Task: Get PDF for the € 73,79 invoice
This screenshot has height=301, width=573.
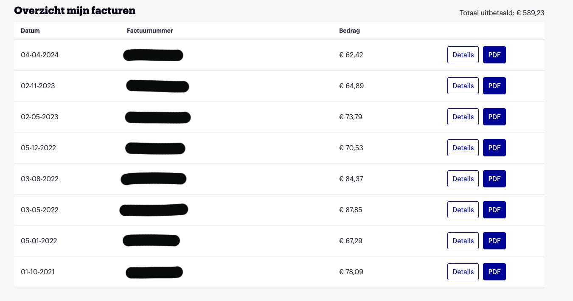Action: 494,117
